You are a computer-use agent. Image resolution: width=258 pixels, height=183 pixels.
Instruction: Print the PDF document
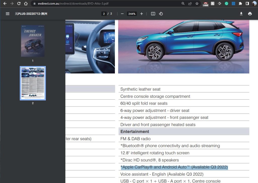[x=250, y=14]
